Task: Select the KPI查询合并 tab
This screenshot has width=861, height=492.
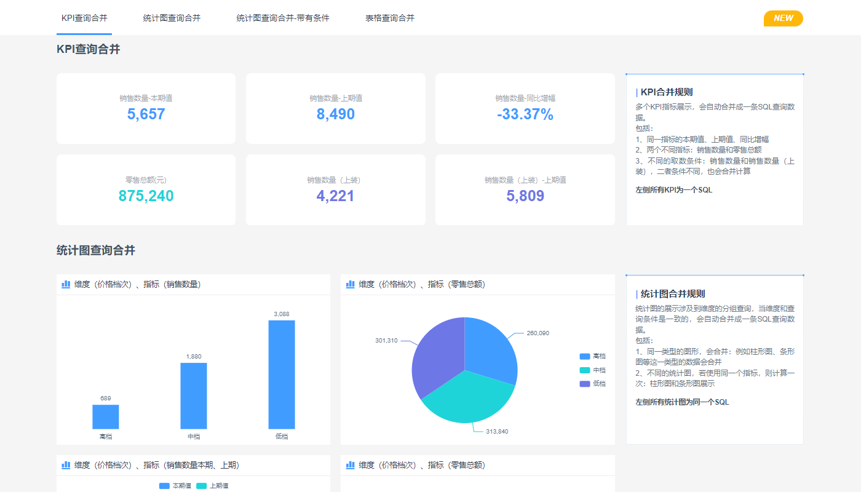Action: (x=84, y=18)
